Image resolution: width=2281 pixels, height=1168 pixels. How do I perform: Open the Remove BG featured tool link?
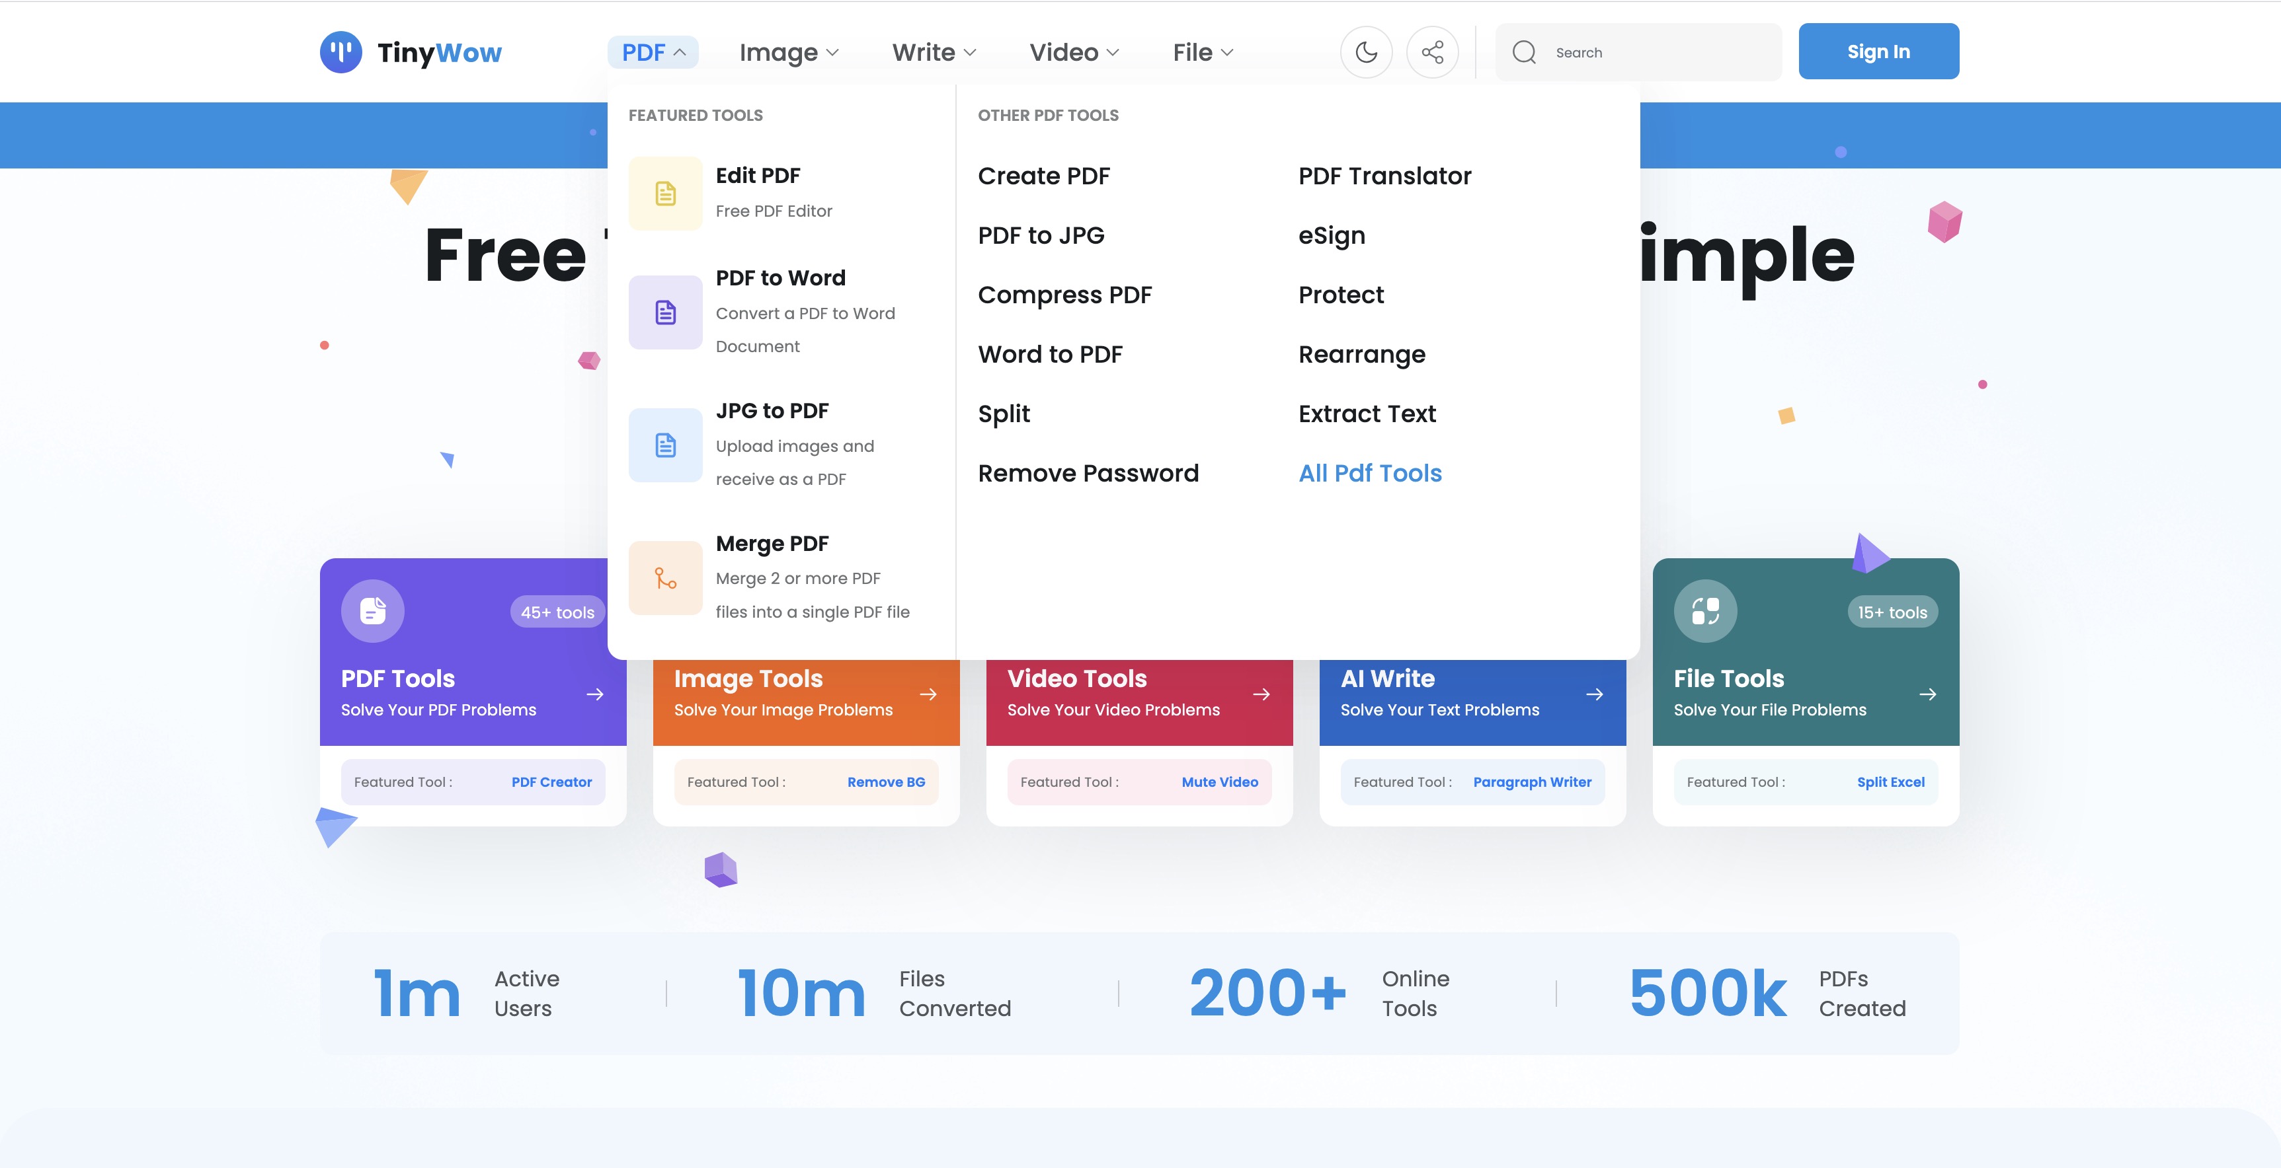tap(885, 782)
